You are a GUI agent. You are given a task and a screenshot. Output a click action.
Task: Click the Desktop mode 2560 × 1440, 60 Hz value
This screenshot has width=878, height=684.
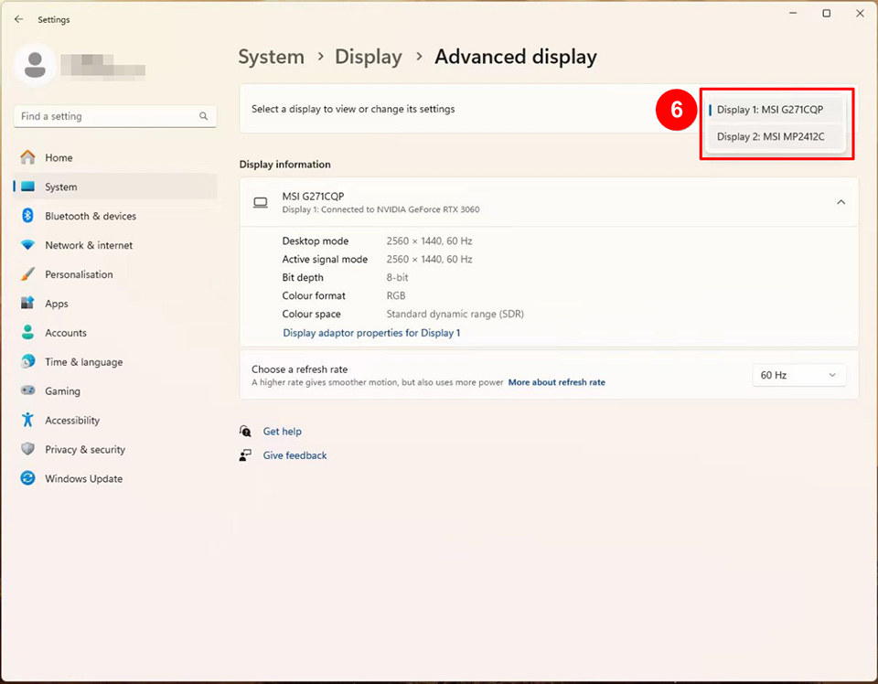[x=429, y=240]
